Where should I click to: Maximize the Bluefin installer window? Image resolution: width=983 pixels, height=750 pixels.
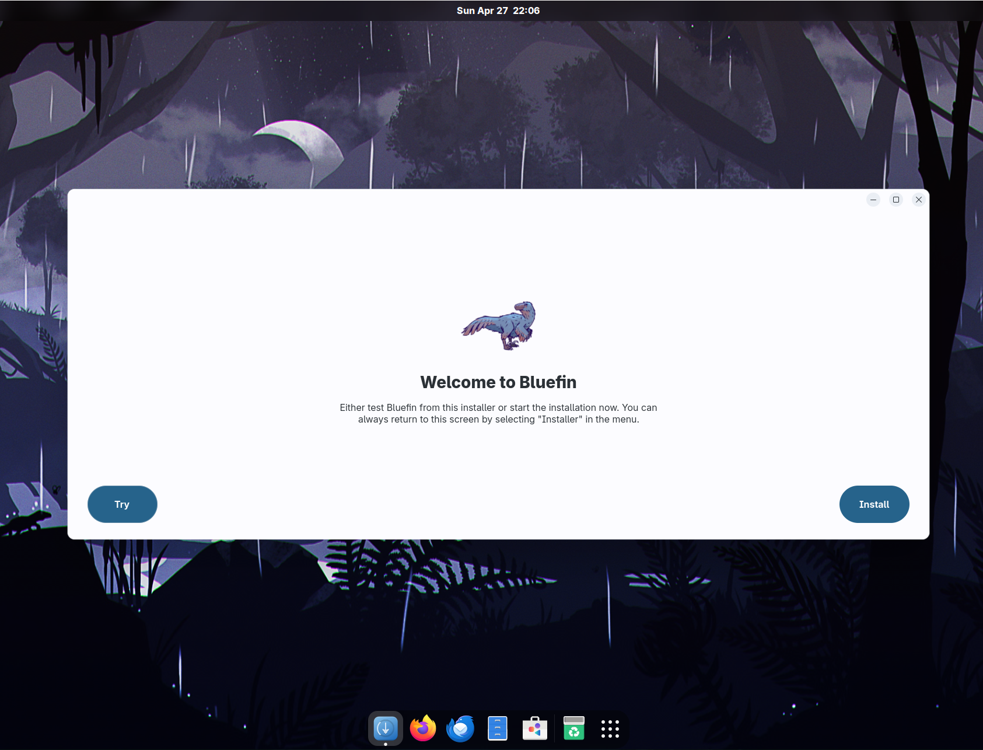tap(896, 200)
